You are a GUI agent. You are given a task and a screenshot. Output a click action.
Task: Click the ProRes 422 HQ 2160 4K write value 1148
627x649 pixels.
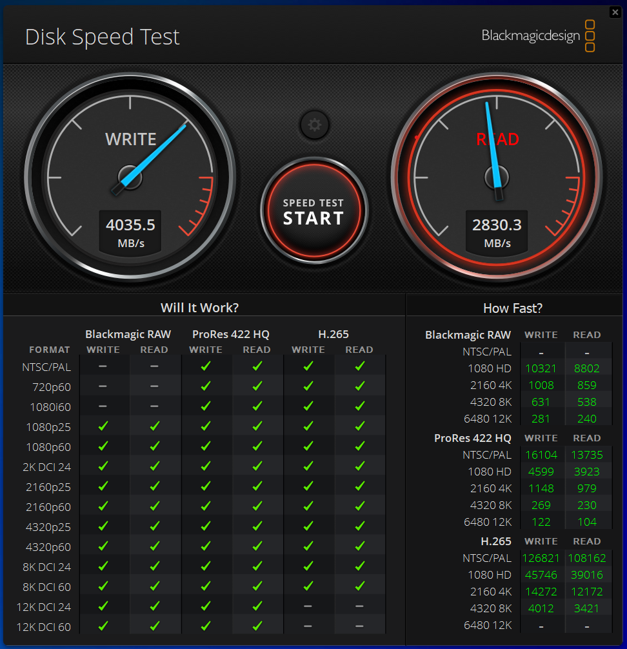[x=541, y=488]
